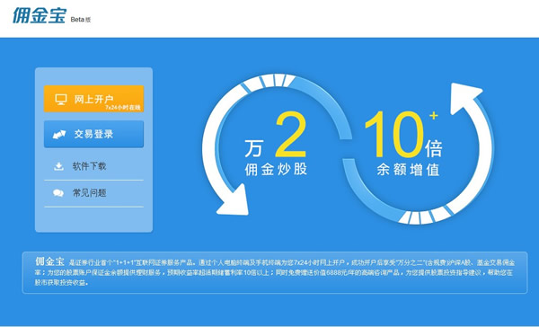This screenshot has width=539, height=327.
Task: Click the download icon beside 软件下载
Action: (x=58, y=166)
